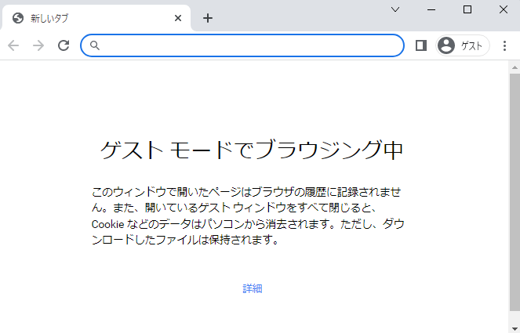The width and height of the screenshot is (520, 333).
Task: Click the scrollbar down arrow
Action: [x=515, y=329]
